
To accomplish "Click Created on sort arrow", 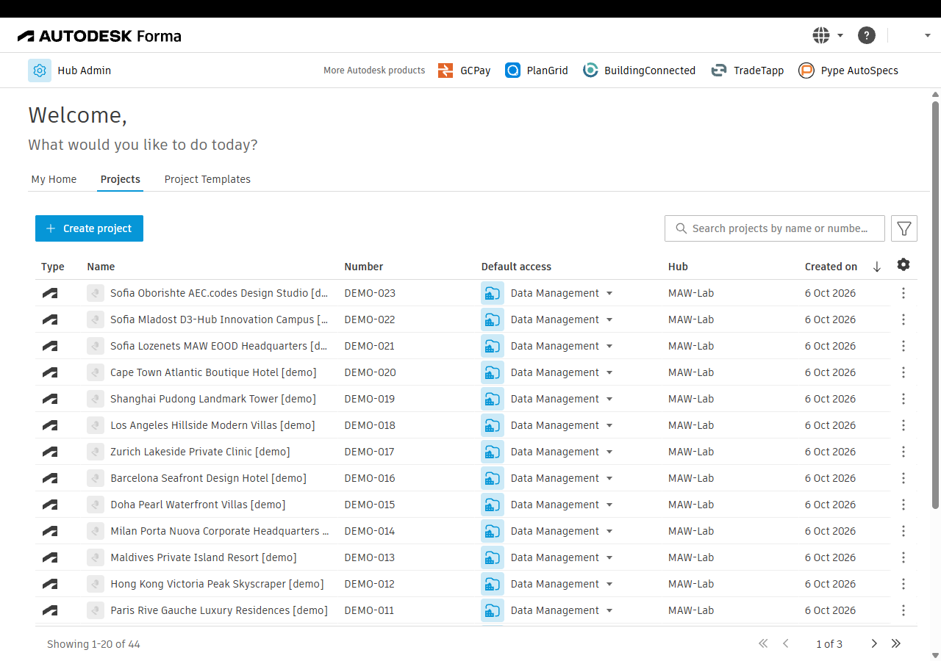I will click(x=876, y=267).
